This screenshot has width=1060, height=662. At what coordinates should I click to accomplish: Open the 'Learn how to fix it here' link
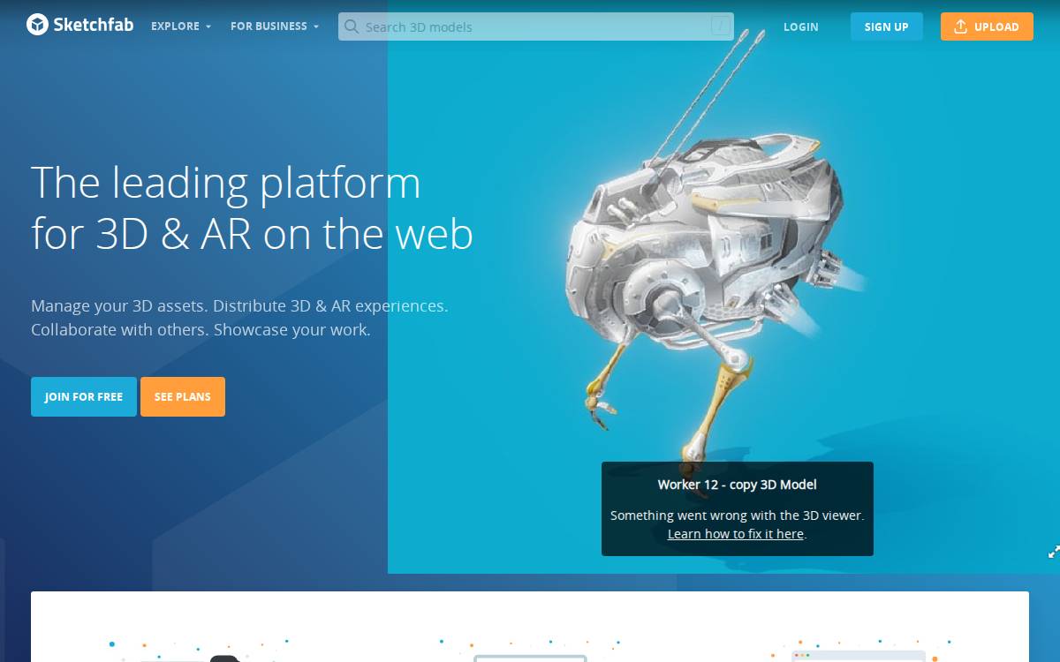coord(736,534)
